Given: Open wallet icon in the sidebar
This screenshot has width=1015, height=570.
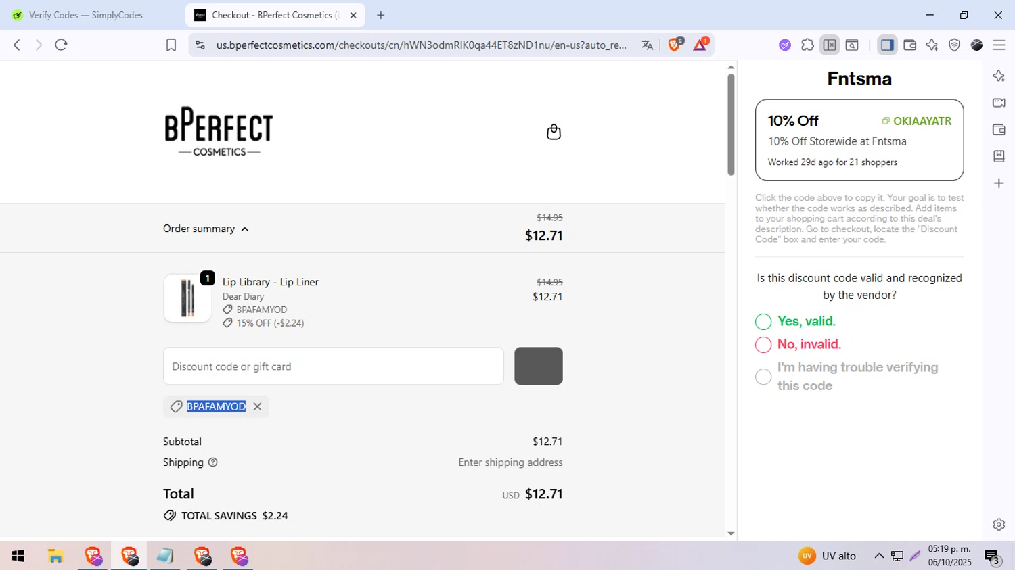Looking at the screenshot, I should tap(999, 129).
